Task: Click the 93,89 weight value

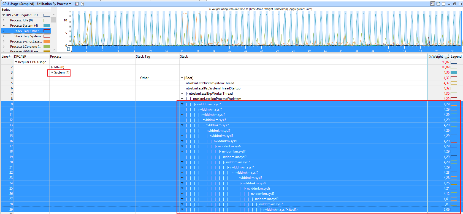Action: (446, 67)
